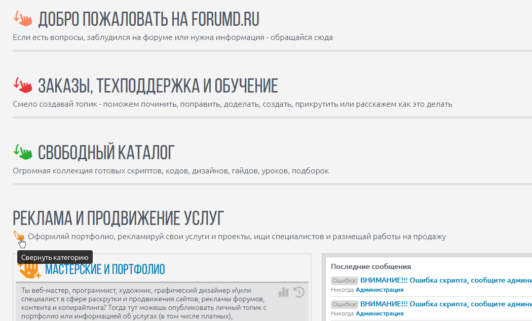Open the first ВНИМАНИЕ!!! Ошибка скрипта message link

pos(446,280)
